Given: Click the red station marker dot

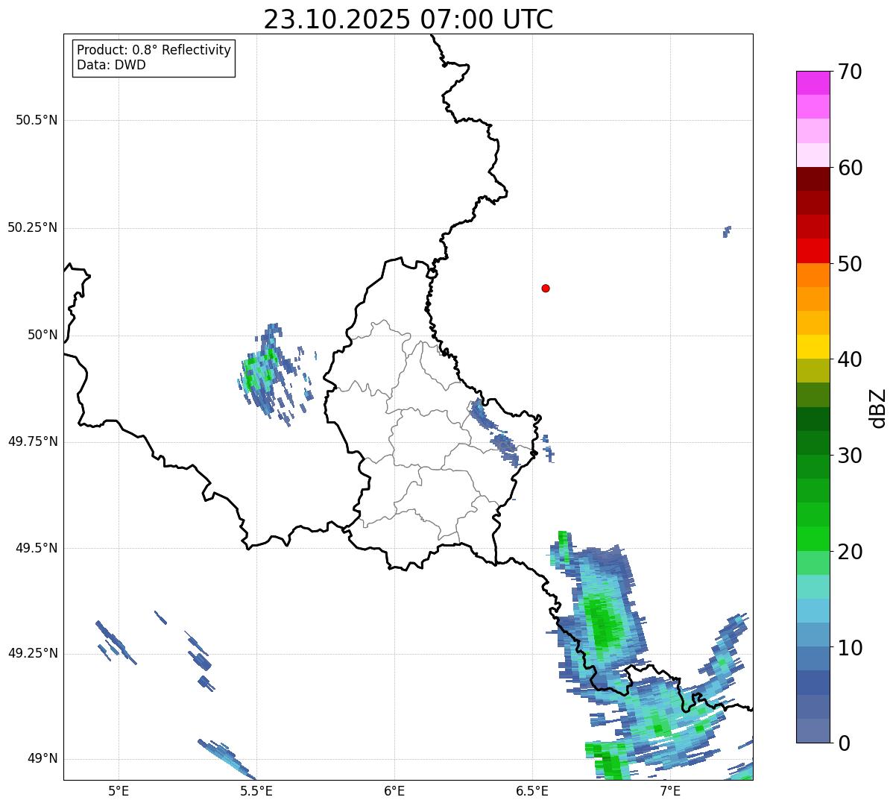Looking at the screenshot, I should 546,289.
